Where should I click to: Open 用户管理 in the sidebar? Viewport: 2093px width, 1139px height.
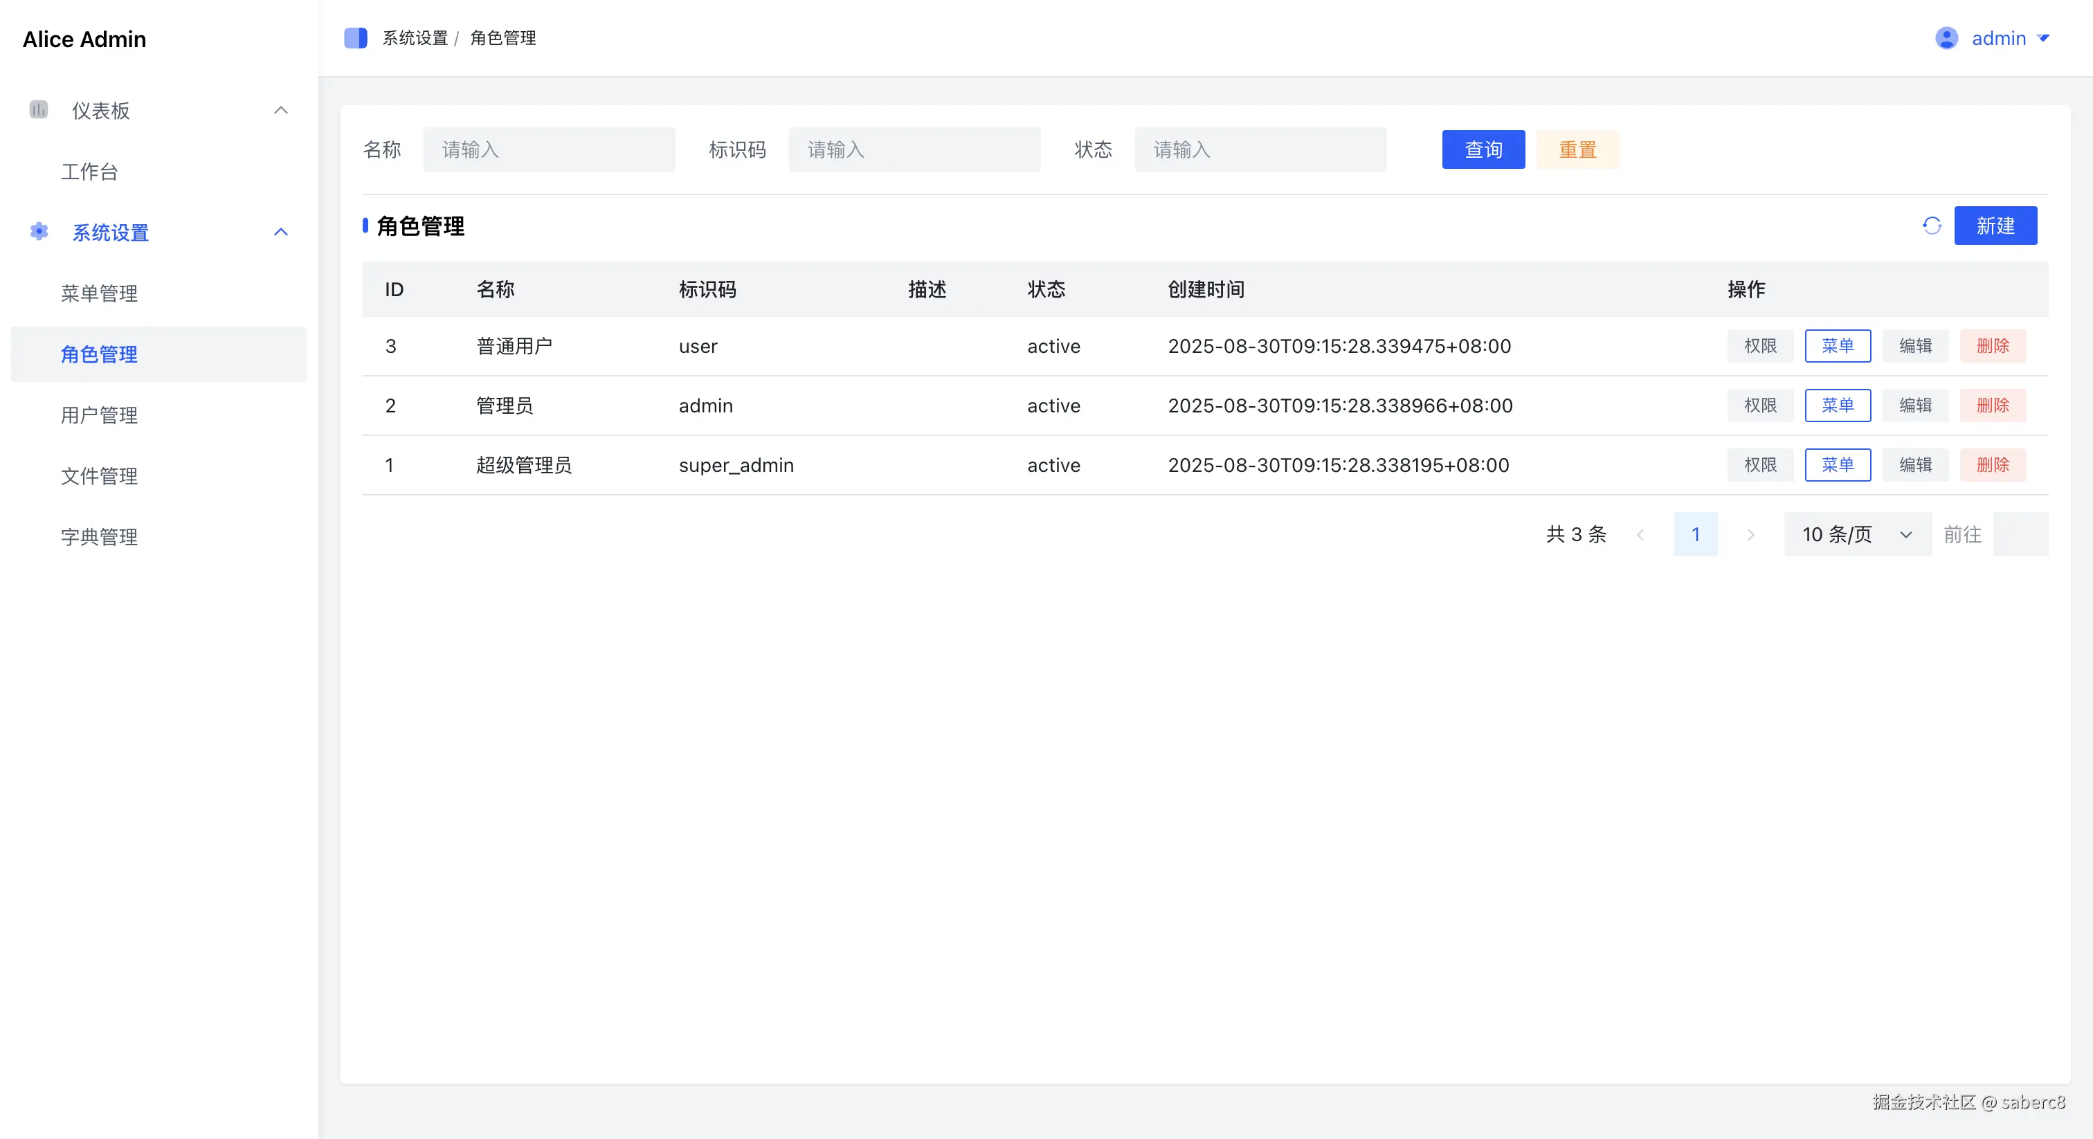pyautogui.click(x=99, y=415)
